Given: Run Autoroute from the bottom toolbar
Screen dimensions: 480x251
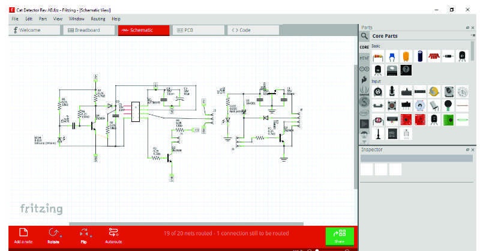Looking at the screenshot, I should click(113, 236).
